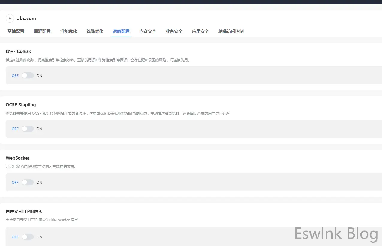Select the 性能优化 tab
The height and width of the screenshot is (246, 382).
pos(69,31)
